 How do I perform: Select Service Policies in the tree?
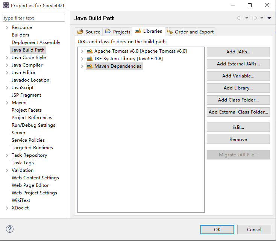(x=28, y=140)
